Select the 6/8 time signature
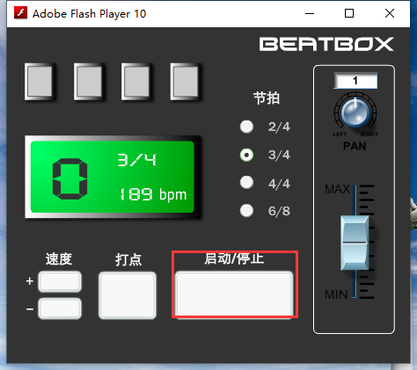Screen dimensions: 417x370 click(246, 210)
